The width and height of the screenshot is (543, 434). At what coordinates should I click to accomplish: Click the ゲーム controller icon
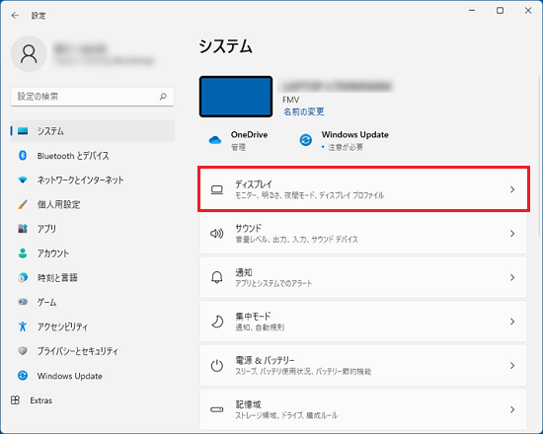[23, 302]
